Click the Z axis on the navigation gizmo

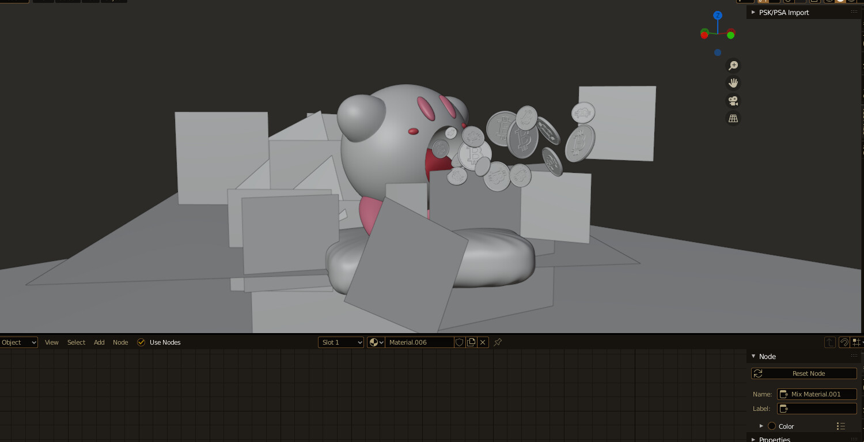[717, 14]
